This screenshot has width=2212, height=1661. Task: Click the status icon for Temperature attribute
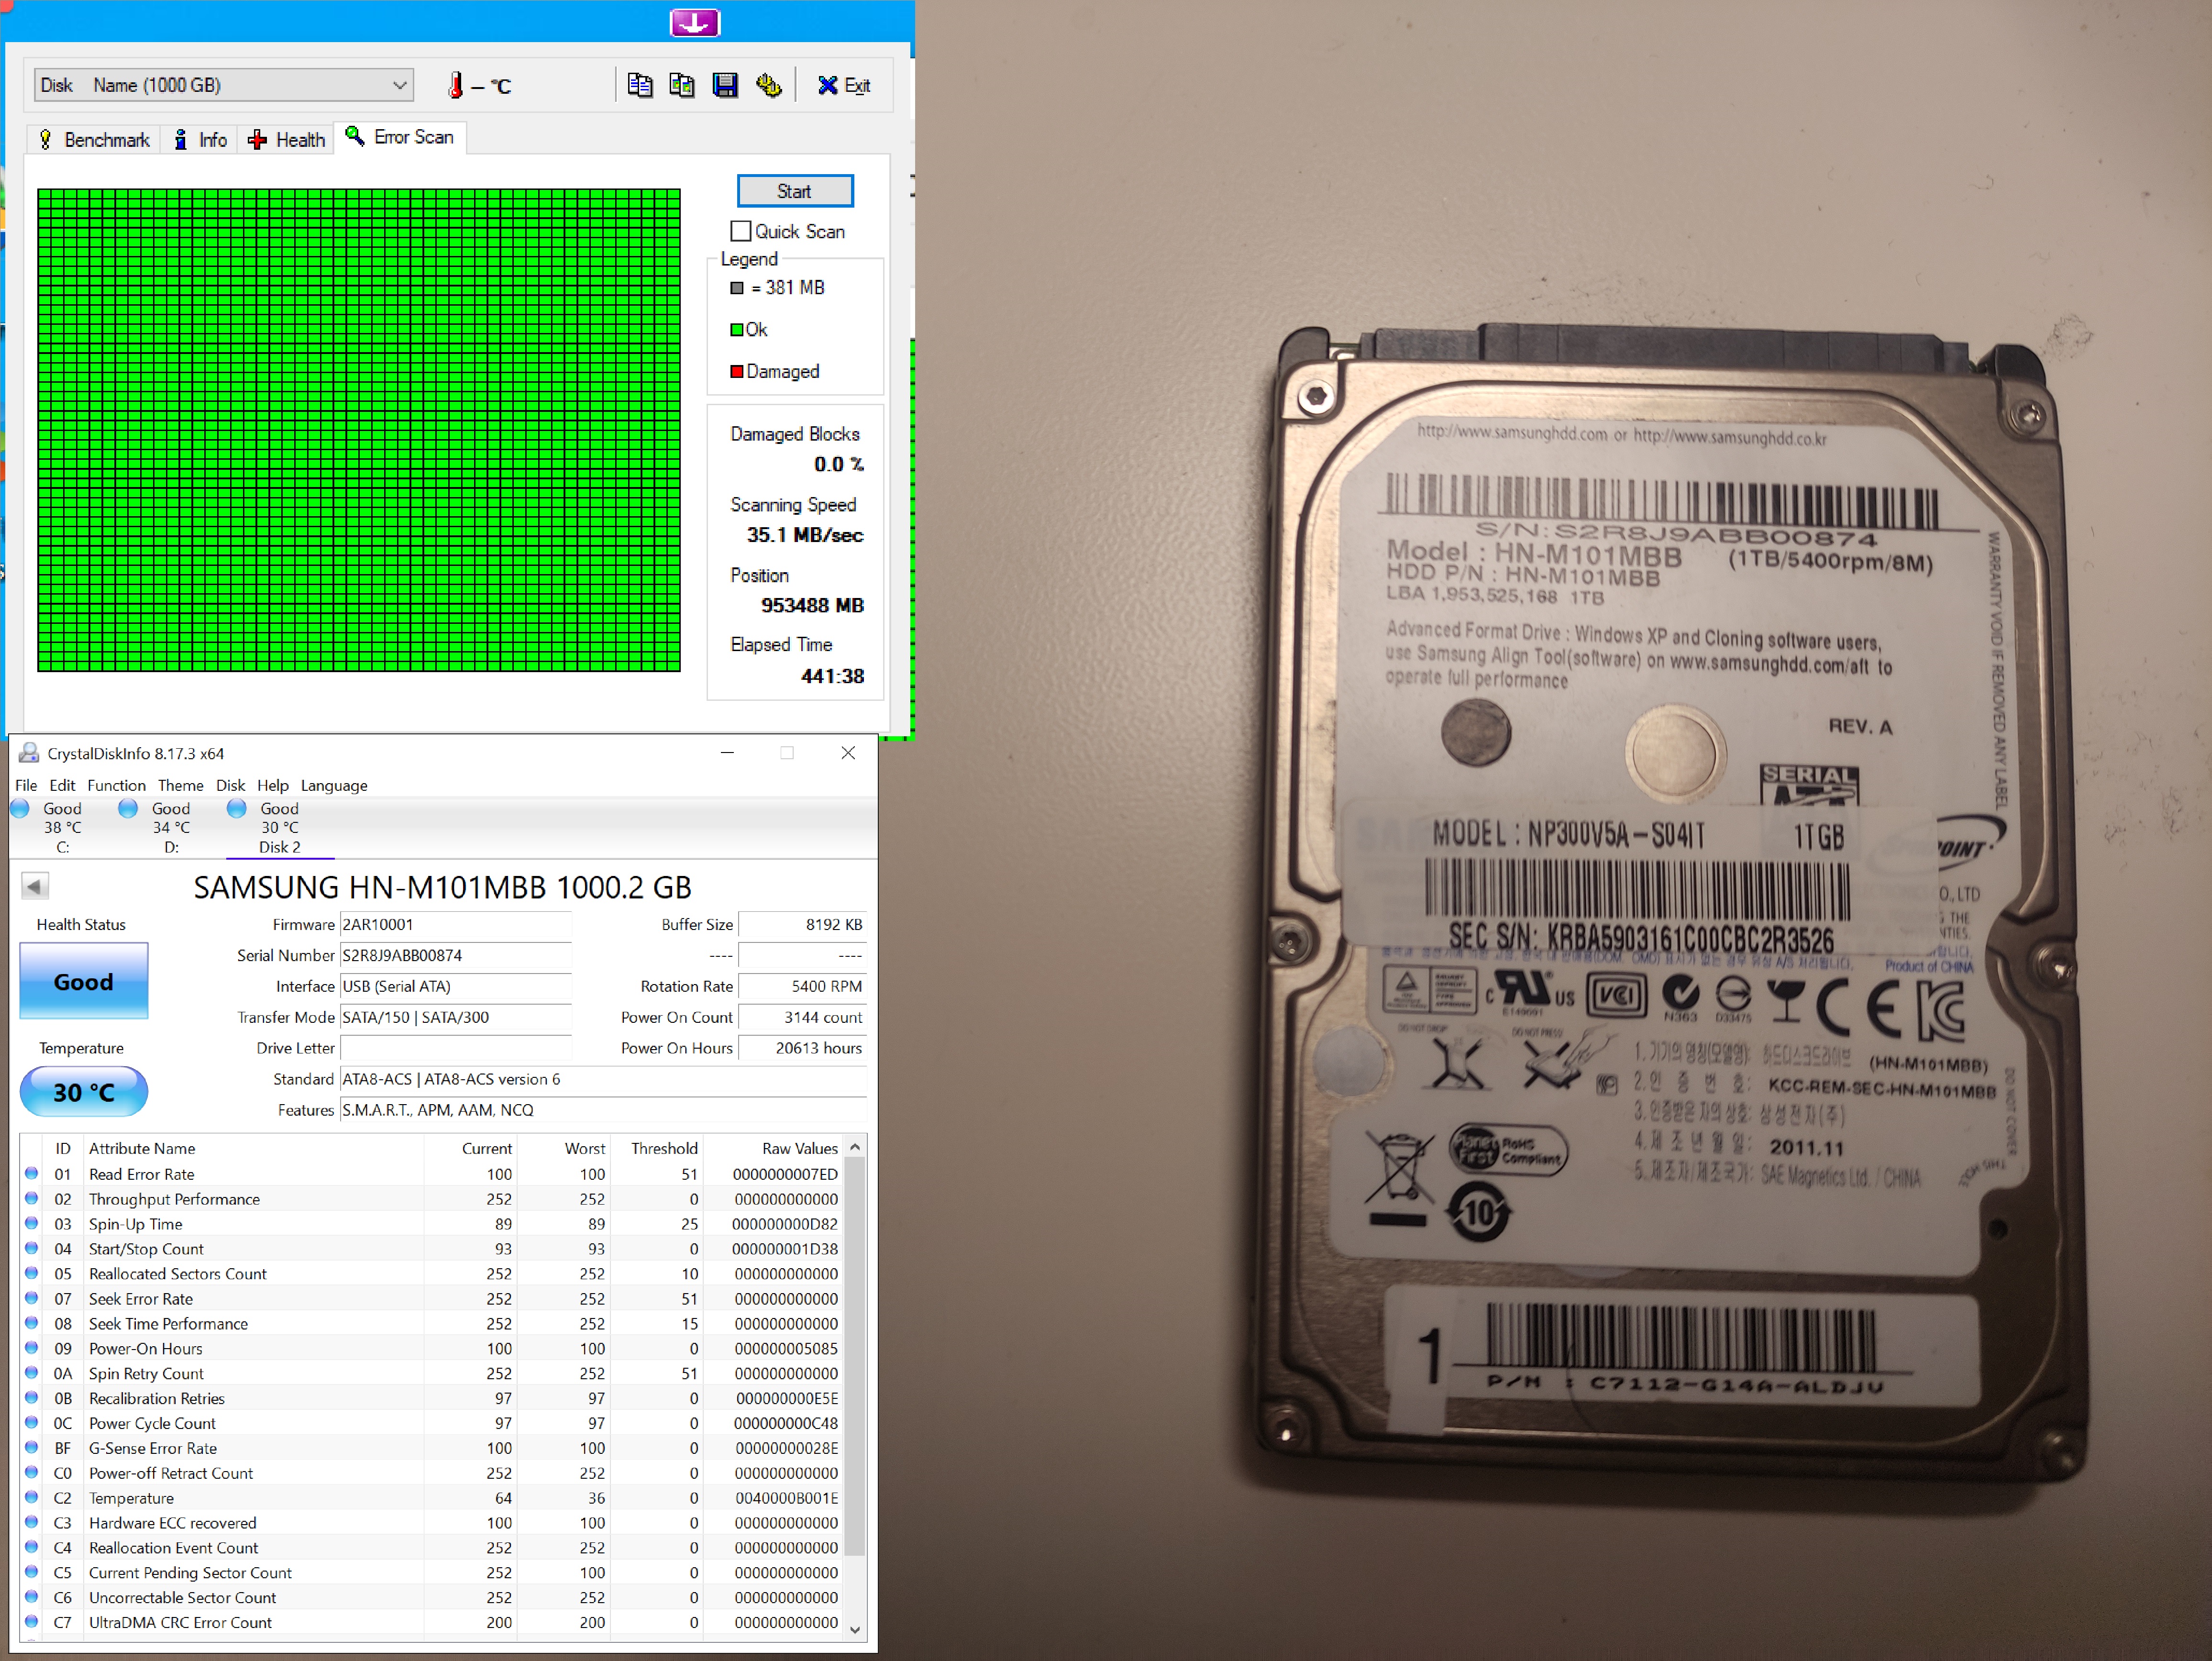pyautogui.click(x=31, y=1498)
